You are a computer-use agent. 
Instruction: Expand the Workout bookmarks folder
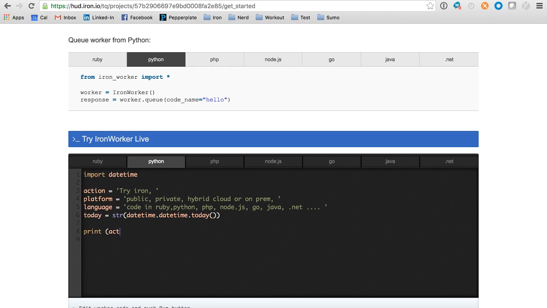[270, 18]
